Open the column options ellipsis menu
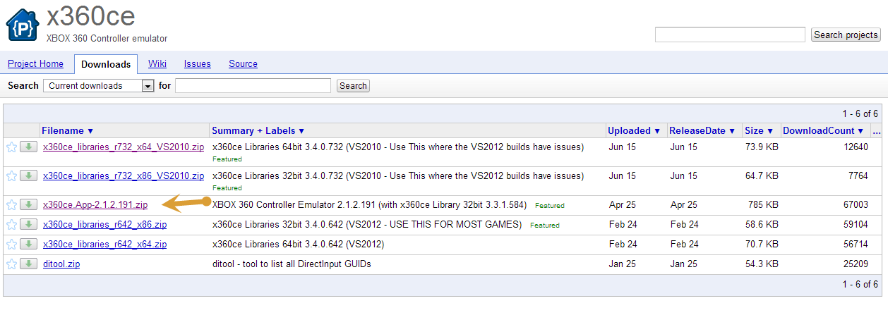The image size is (888, 327). [876, 131]
